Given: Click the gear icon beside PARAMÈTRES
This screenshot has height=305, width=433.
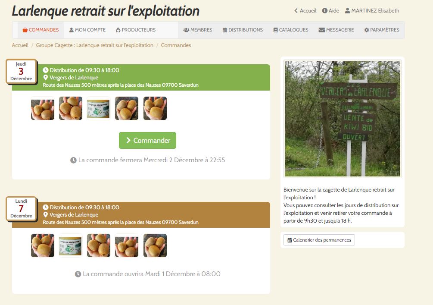Looking at the screenshot, I should [367, 30].
